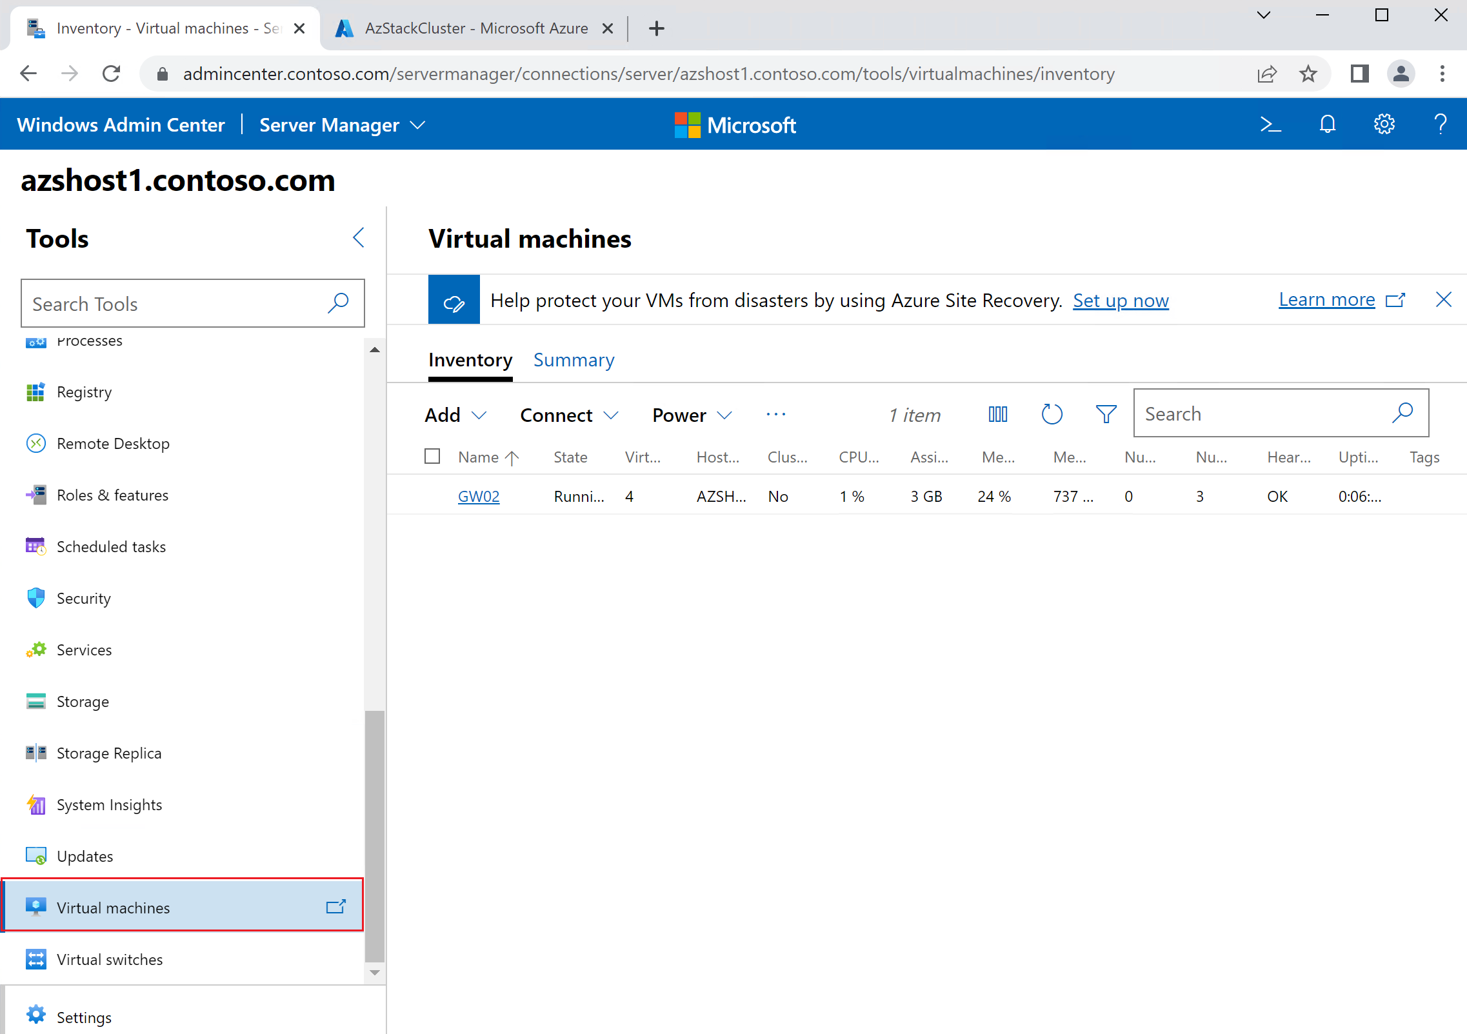The height and width of the screenshot is (1034, 1467).
Task: Click the help question mark icon
Action: coord(1440,124)
